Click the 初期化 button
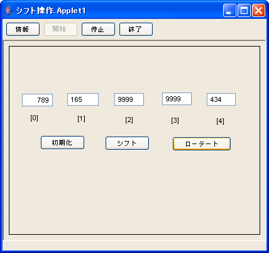269x253 pixels. coord(62,143)
